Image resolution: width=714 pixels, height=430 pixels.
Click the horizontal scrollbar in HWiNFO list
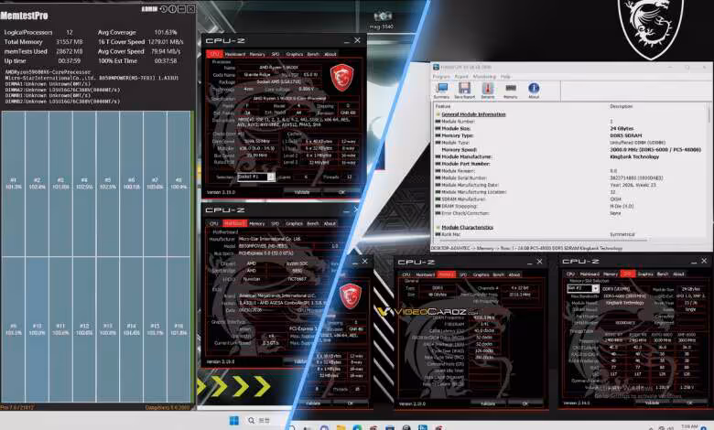coord(542,240)
